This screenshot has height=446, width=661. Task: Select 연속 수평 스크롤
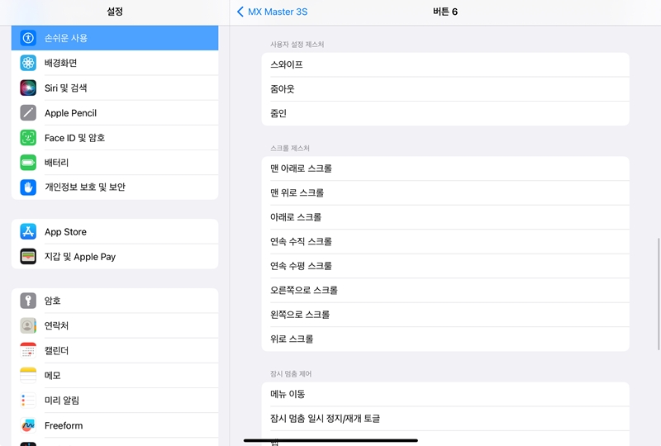445,266
